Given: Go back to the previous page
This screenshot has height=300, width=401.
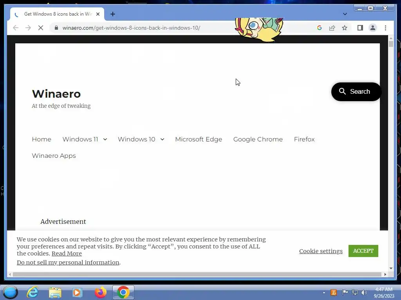Looking at the screenshot, I should [16, 28].
